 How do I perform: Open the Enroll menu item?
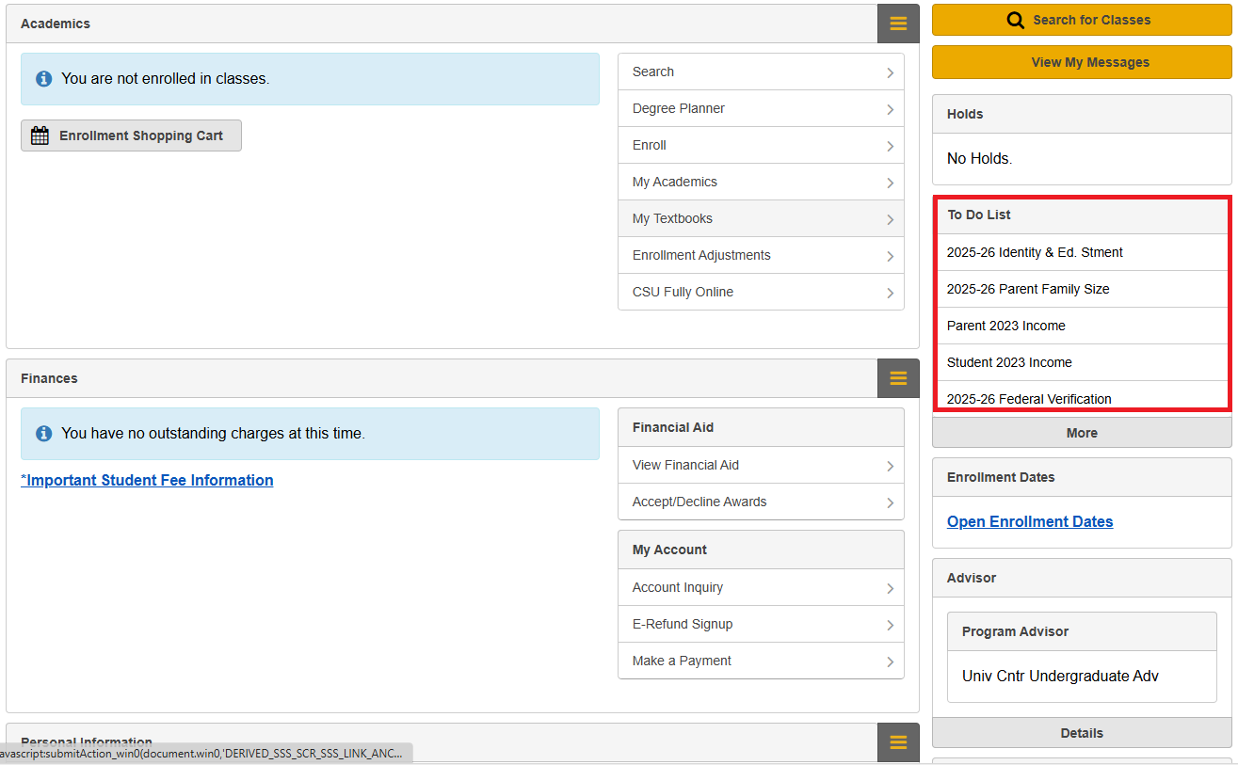(650, 145)
